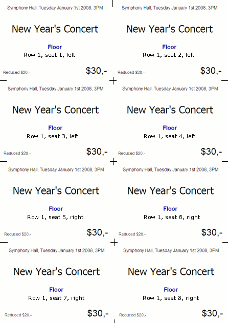Click the Symphony Hall date line on seat 2 ticket
Viewport: 228px width, 323px height.
170,8
